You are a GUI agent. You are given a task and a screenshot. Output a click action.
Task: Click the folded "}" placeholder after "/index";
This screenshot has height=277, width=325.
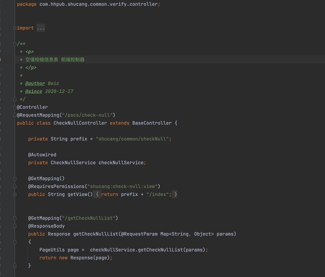[175, 194]
